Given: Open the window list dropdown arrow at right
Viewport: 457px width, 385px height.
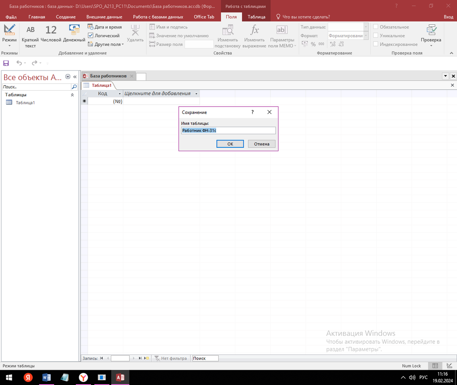Looking at the screenshot, I should click(x=446, y=76).
